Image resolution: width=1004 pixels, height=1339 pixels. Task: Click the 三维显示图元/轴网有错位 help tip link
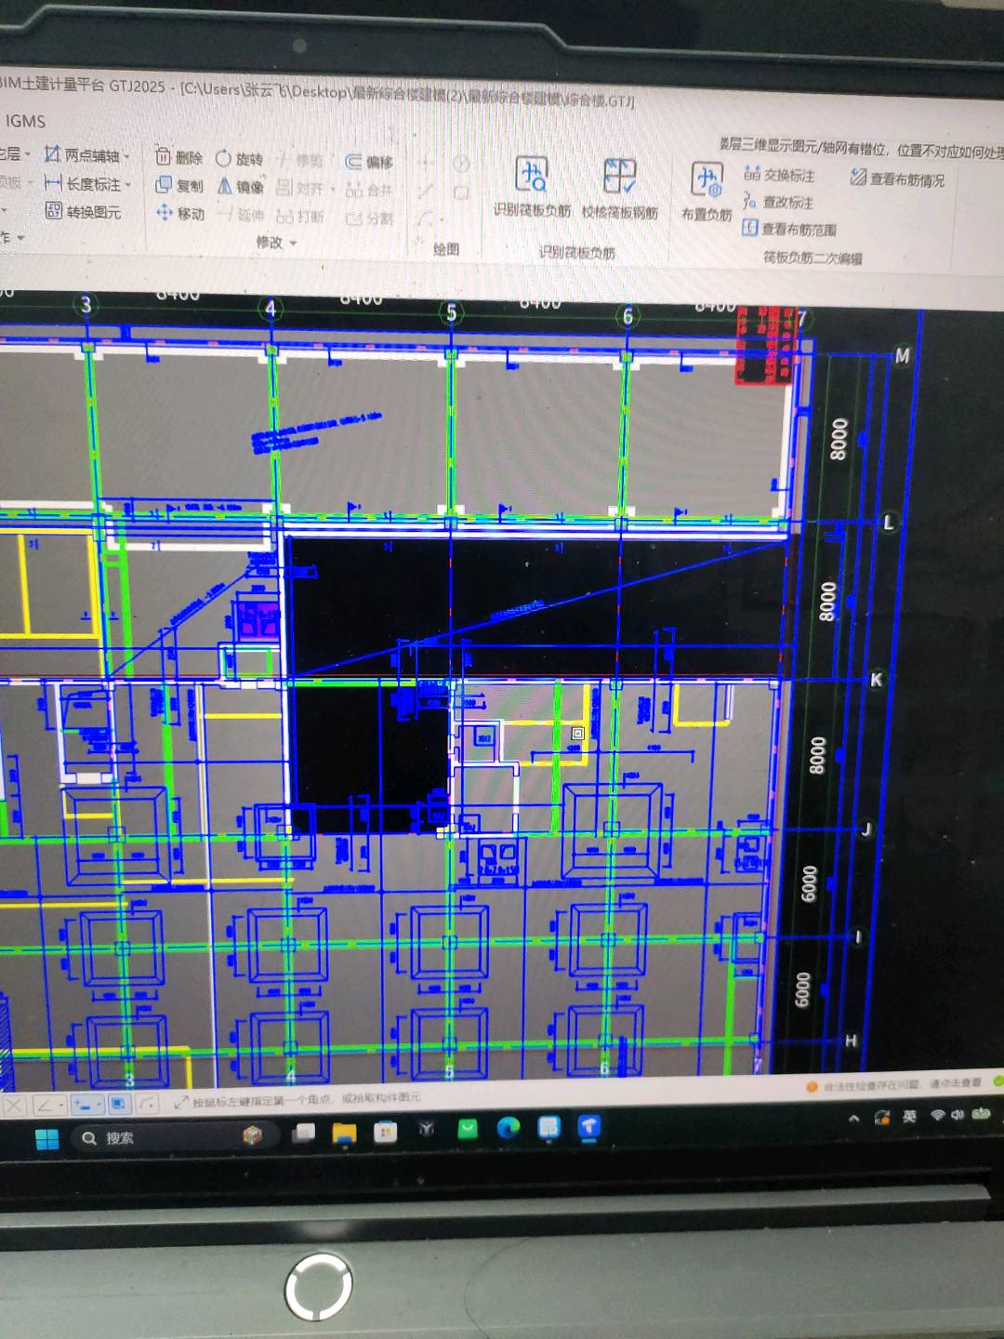[x=860, y=148]
